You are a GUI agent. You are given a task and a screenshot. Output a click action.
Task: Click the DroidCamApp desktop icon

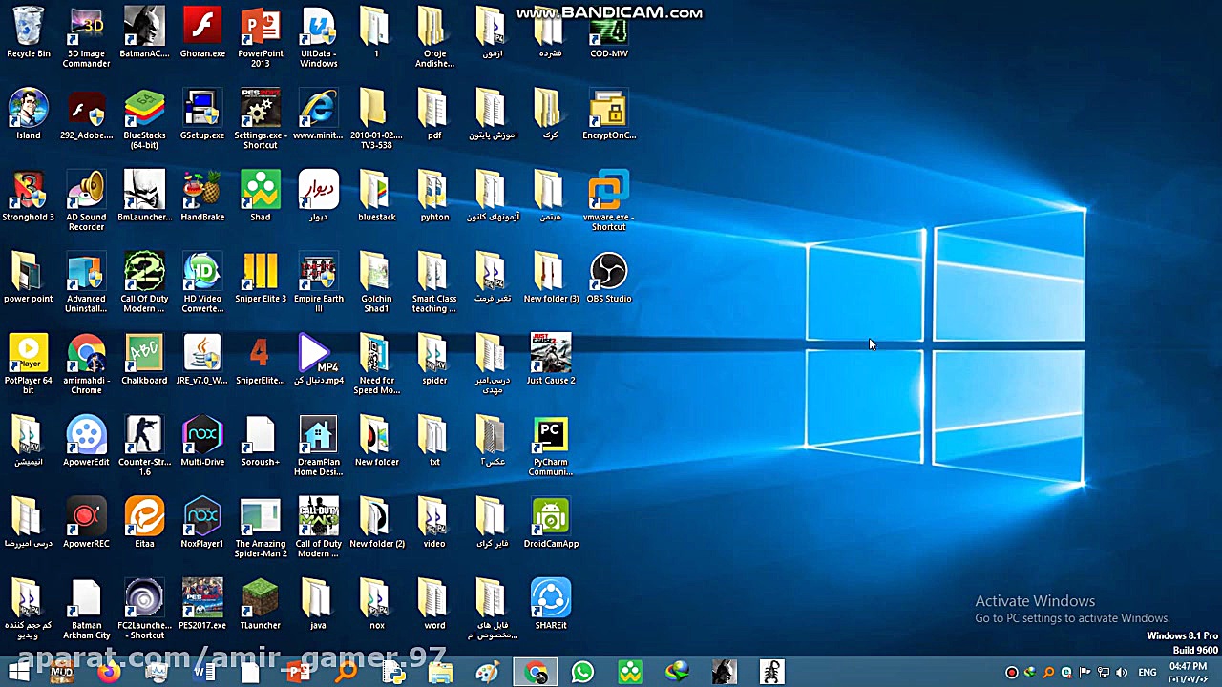click(551, 517)
